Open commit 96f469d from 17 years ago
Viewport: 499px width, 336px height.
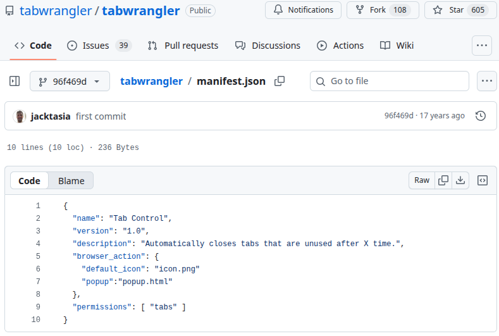[x=424, y=116]
